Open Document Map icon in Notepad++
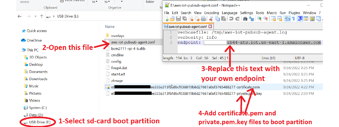Screen dimensions: 339x127 click(x=312, y=19)
